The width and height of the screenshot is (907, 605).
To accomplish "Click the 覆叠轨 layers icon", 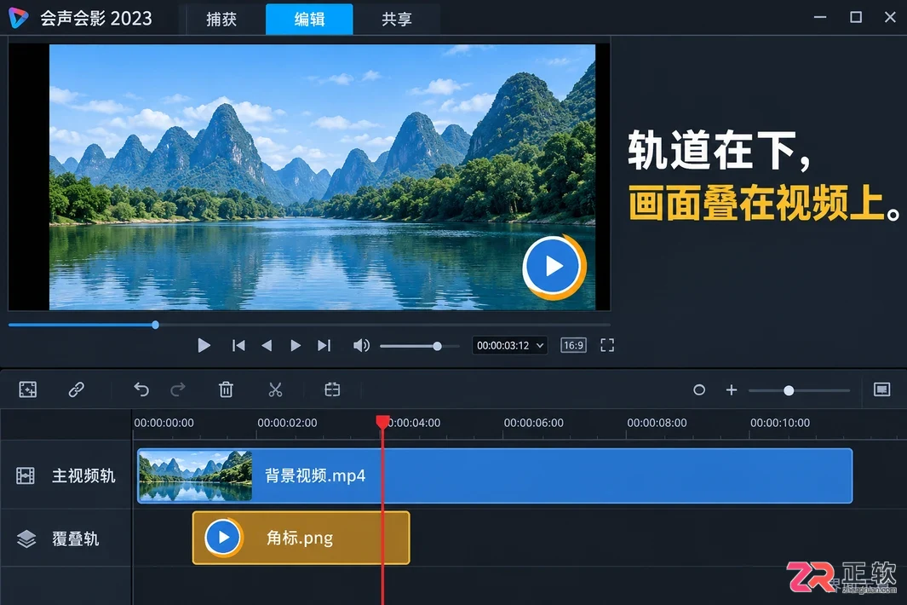I will 26,539.
